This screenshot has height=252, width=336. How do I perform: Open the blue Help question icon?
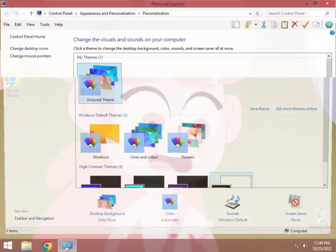click(x=332, y=33)
